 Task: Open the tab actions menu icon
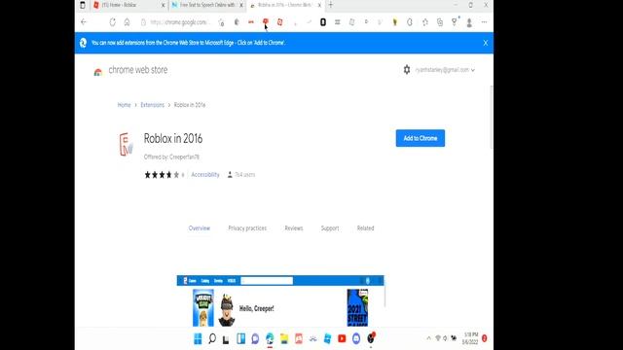82,5
